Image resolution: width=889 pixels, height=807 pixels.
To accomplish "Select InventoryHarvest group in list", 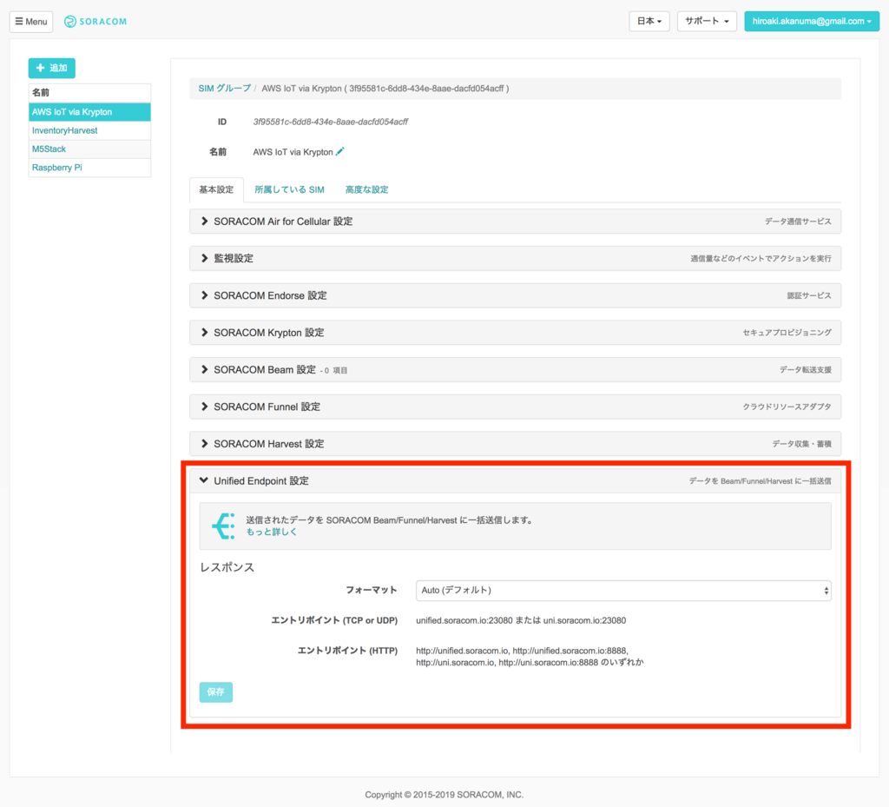I will (89, 130).
